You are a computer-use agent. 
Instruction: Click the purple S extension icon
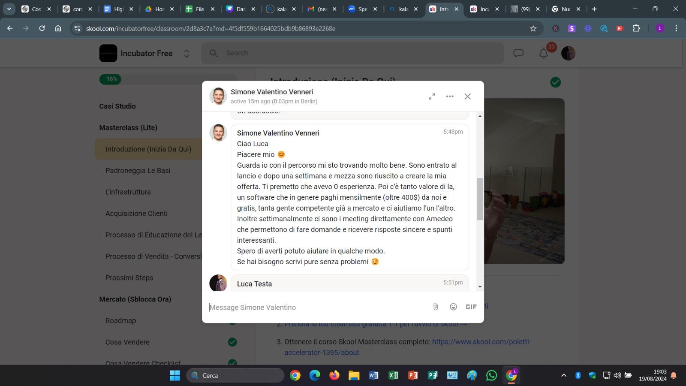click(572, 28)
